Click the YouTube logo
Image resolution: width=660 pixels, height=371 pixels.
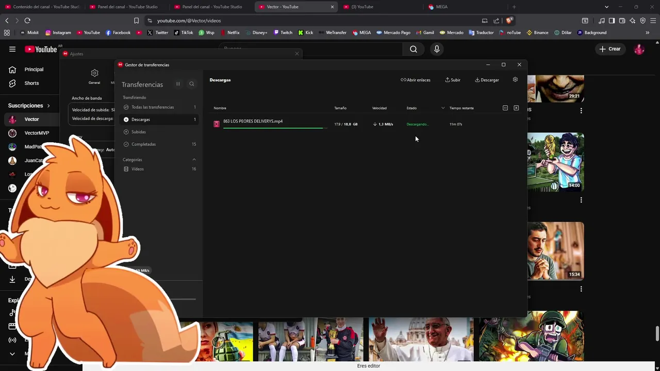click(x=41, y=49)
